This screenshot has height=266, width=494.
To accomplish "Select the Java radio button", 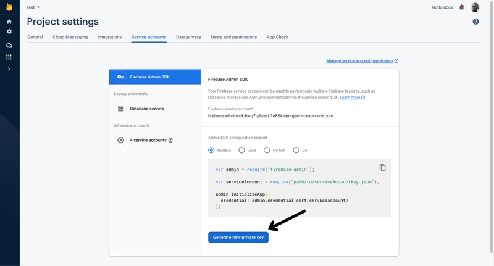I will click(241, 150).
